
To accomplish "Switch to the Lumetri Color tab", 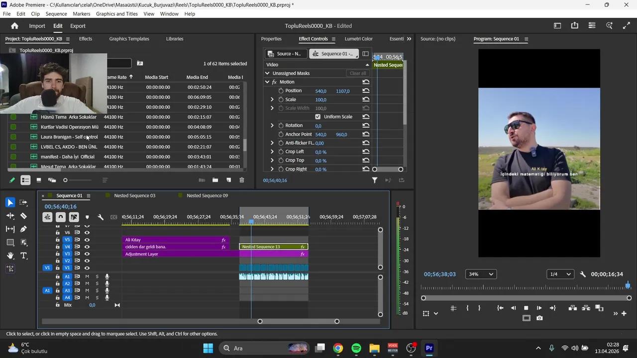I will 358,39.
